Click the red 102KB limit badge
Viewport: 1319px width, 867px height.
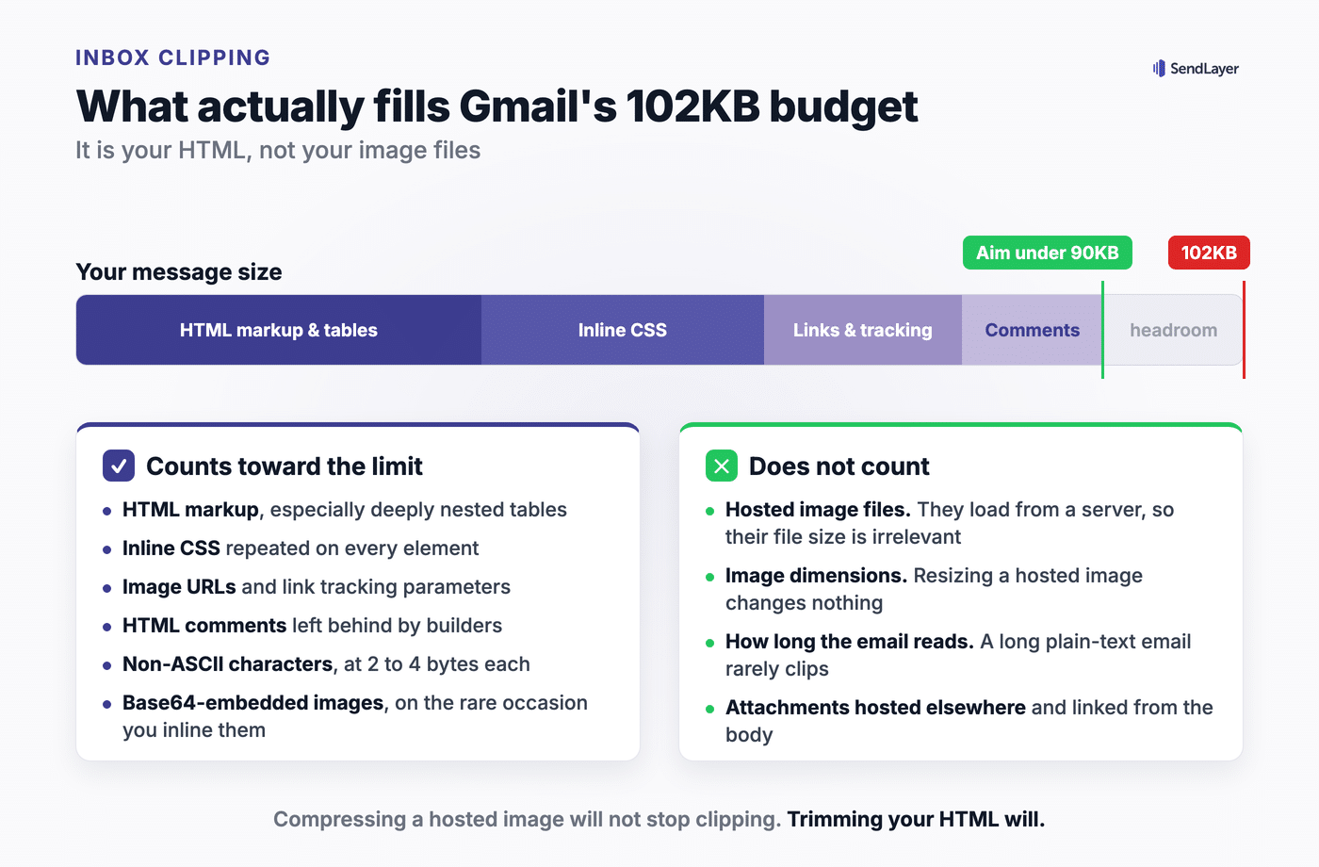pyautogui.click(x=1209, y=253)
